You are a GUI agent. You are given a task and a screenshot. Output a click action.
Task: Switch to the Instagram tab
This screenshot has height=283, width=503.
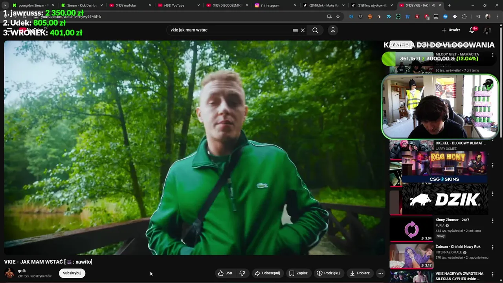click(275, 6)
